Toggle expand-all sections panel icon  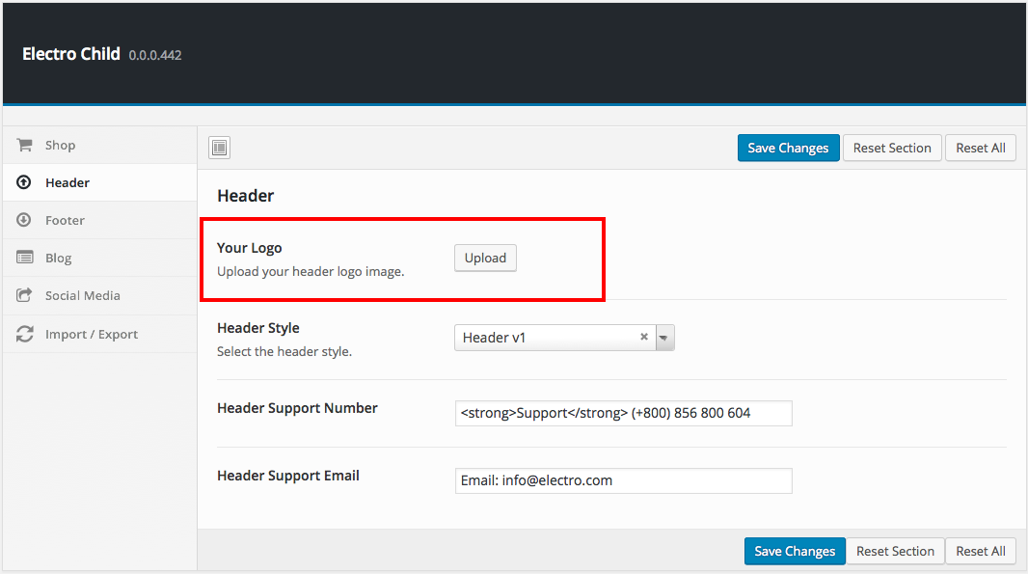(220, 148)
